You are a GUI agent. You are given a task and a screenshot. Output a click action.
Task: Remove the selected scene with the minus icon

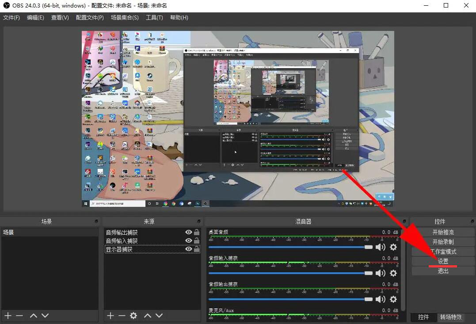[19, 316]
